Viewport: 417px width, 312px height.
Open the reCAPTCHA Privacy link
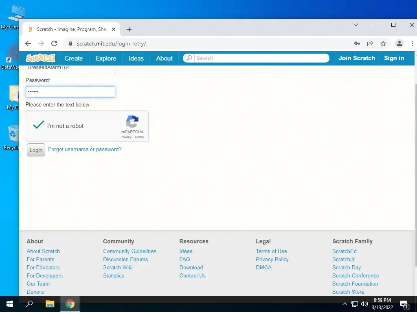126,137
